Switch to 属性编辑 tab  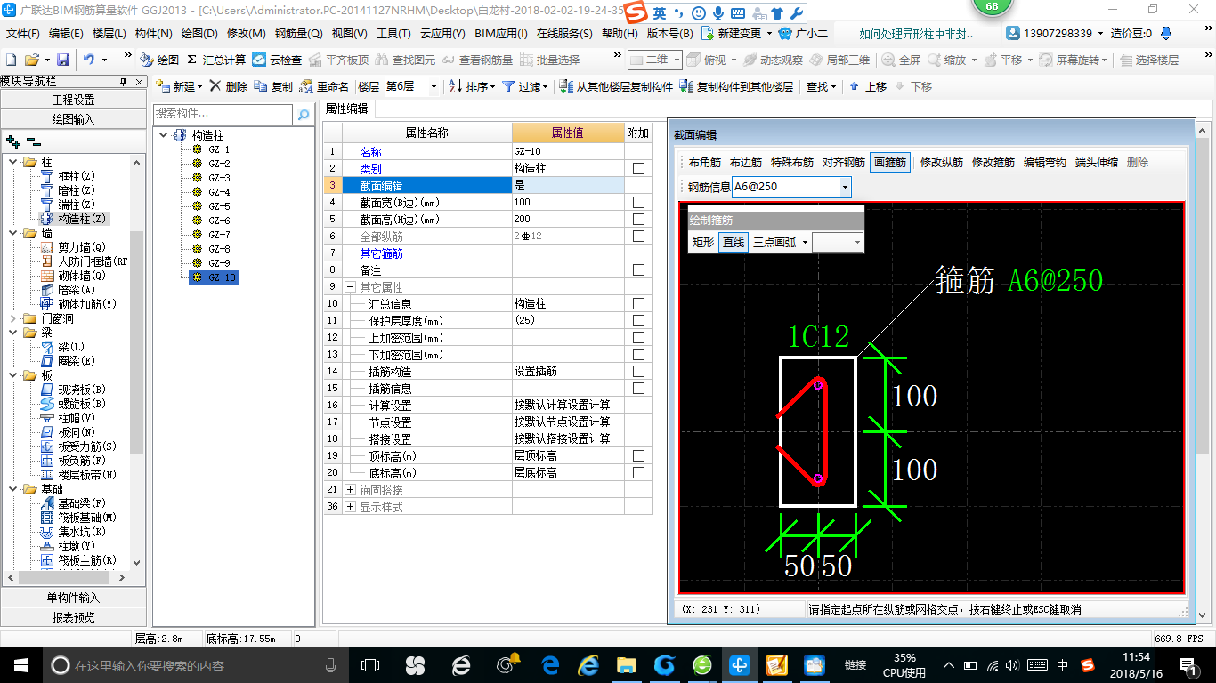click(348, 108)
